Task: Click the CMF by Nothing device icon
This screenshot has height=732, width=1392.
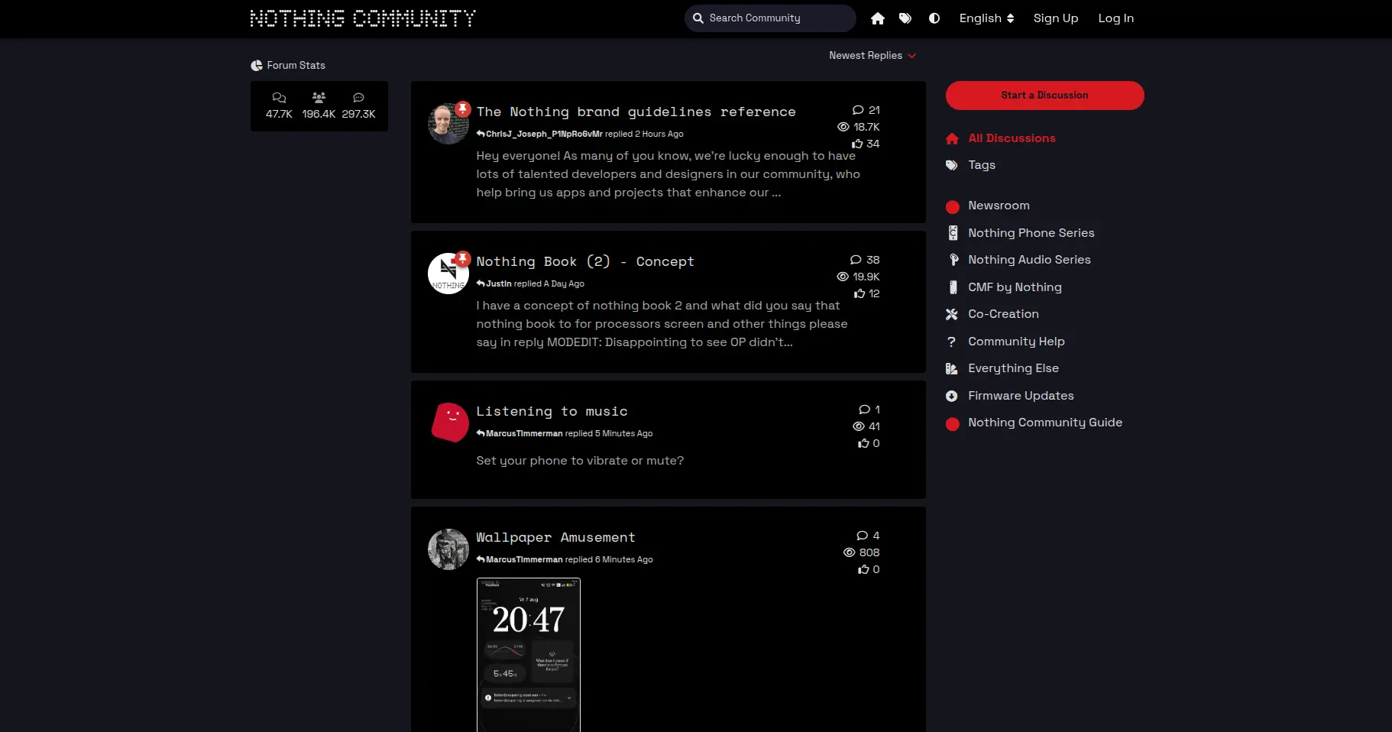Action: 953,287
